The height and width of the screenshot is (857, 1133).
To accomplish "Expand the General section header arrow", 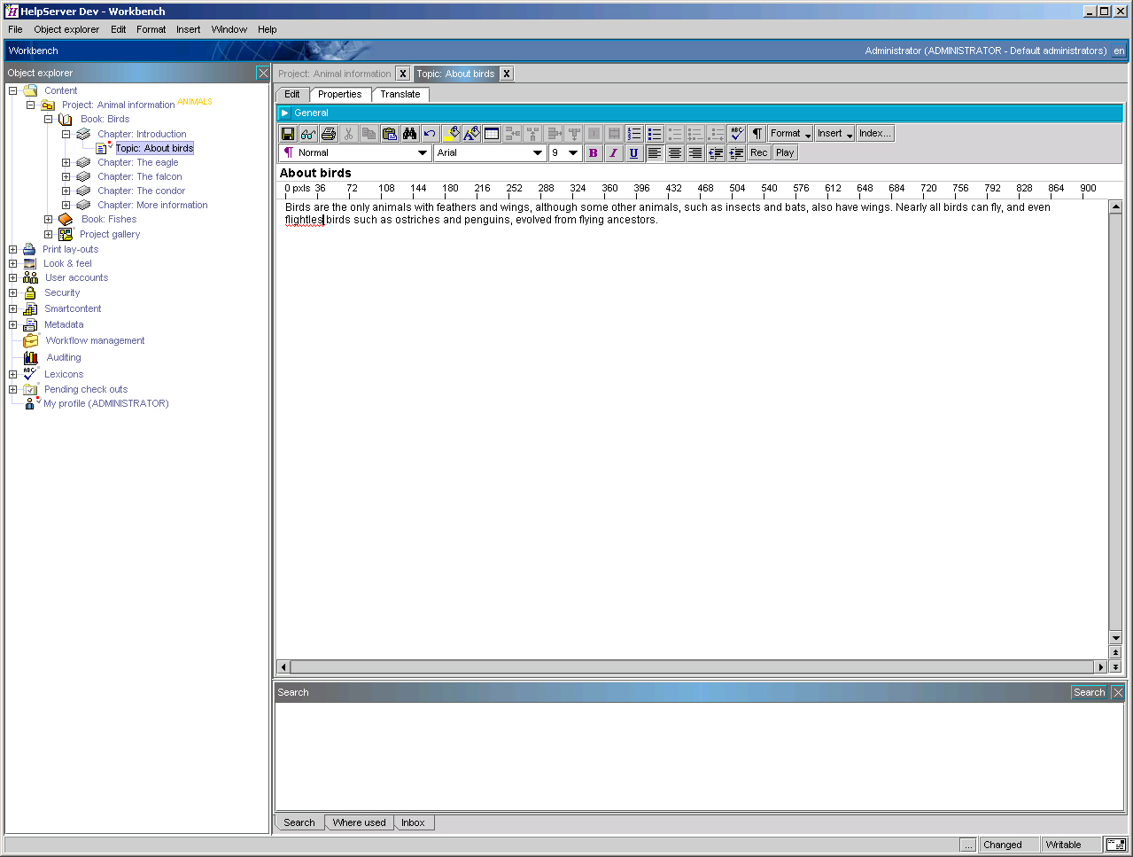I will click(284, 113).
